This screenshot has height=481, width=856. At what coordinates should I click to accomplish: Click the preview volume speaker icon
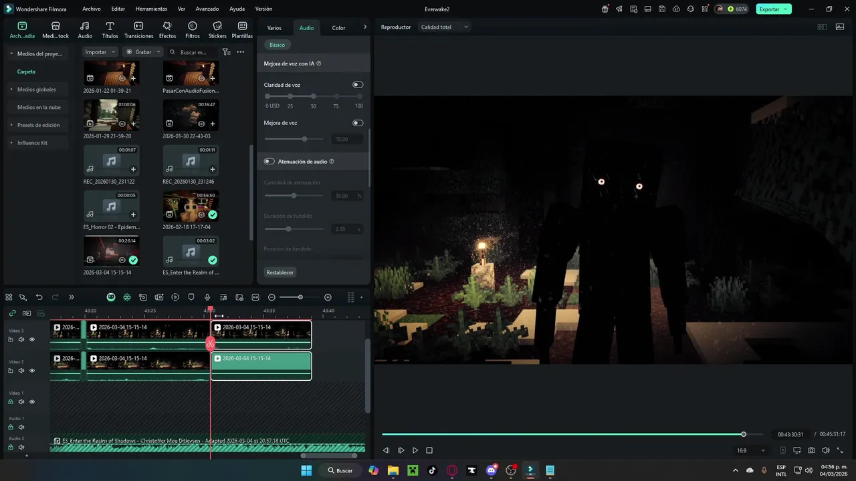tap(825, 451)
